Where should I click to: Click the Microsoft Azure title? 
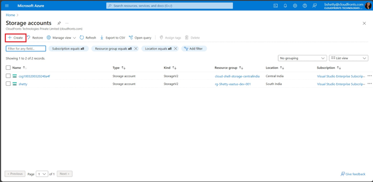click(31, 6)
